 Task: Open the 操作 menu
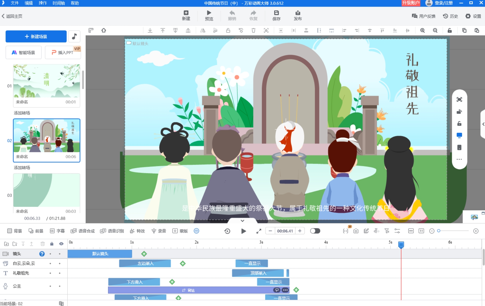(x=43, y=3)
